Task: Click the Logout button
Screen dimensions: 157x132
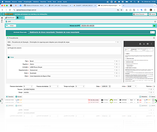Action: point(152,14)
